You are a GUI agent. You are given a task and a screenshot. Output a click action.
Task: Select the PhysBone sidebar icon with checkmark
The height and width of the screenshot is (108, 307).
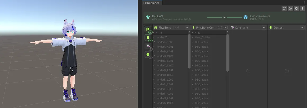pyautogui.click(x=148, y=30)
